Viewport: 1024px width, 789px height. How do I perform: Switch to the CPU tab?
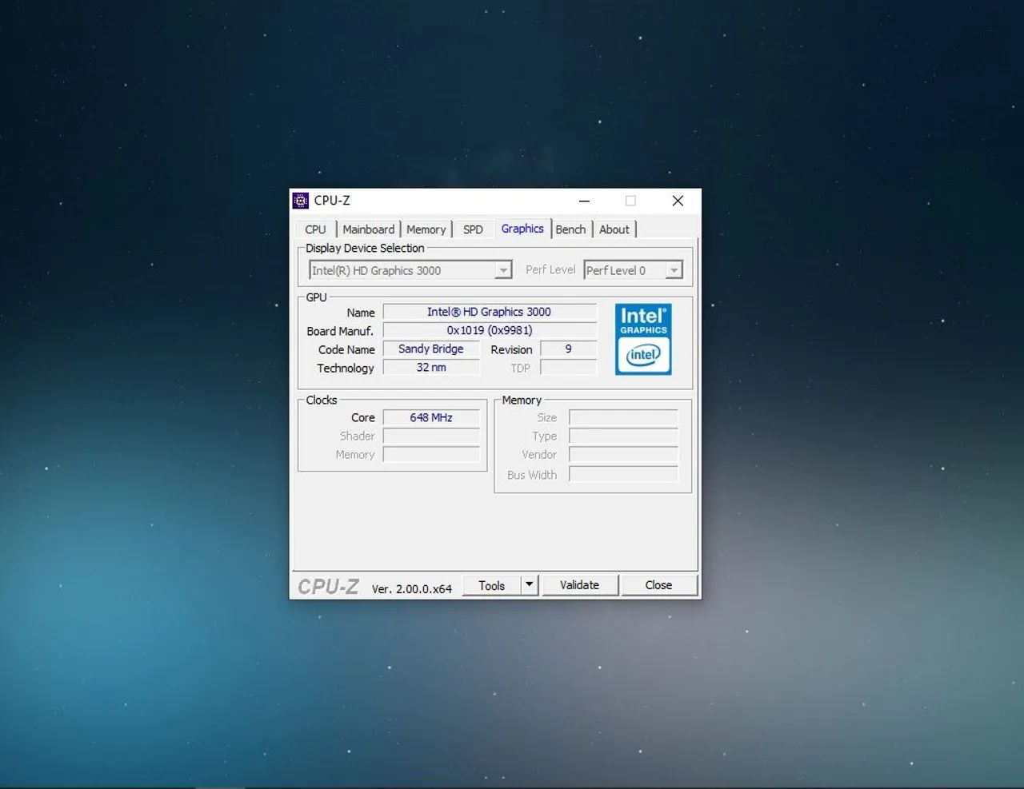[315, 229]
